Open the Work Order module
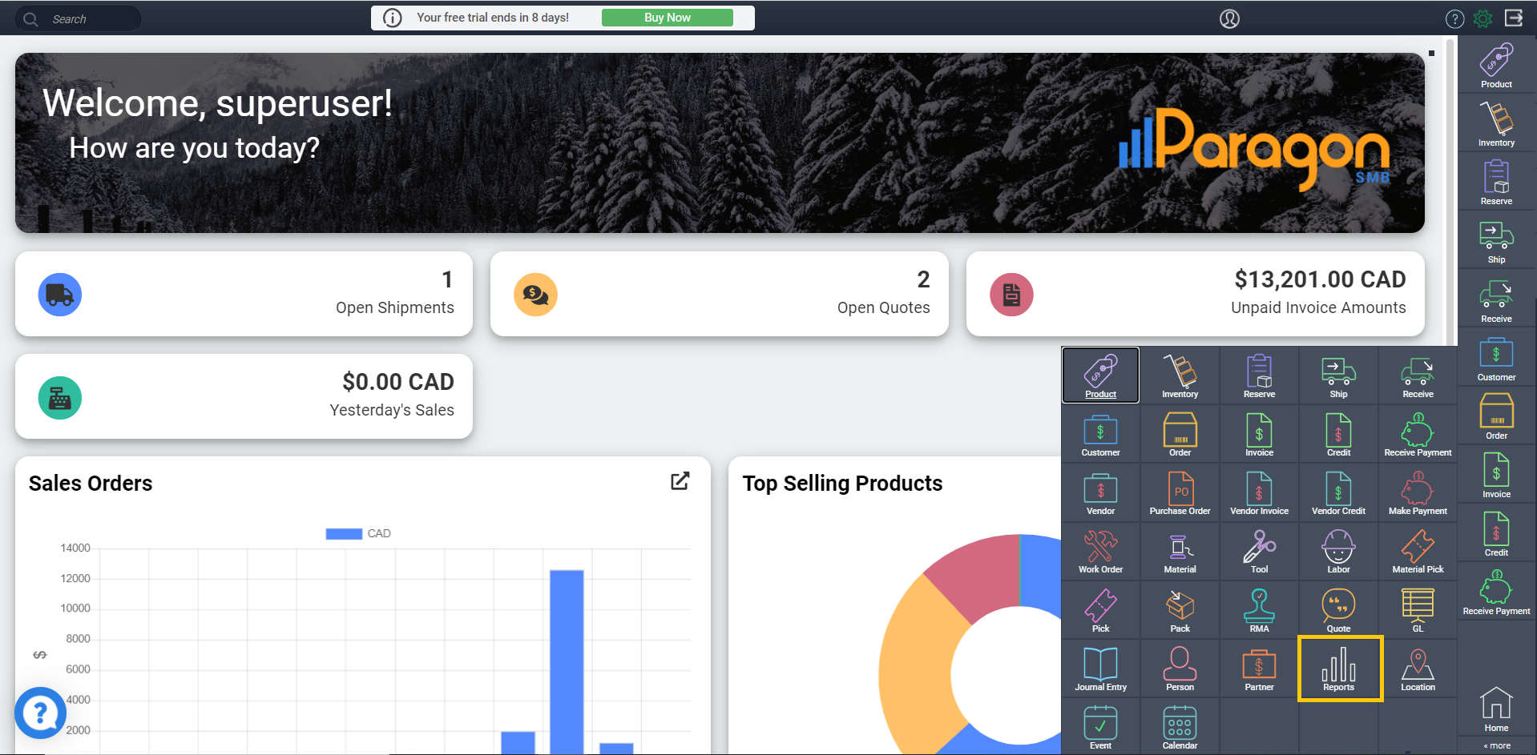This screenshot has width=1537, height=755. point(1100,551)
